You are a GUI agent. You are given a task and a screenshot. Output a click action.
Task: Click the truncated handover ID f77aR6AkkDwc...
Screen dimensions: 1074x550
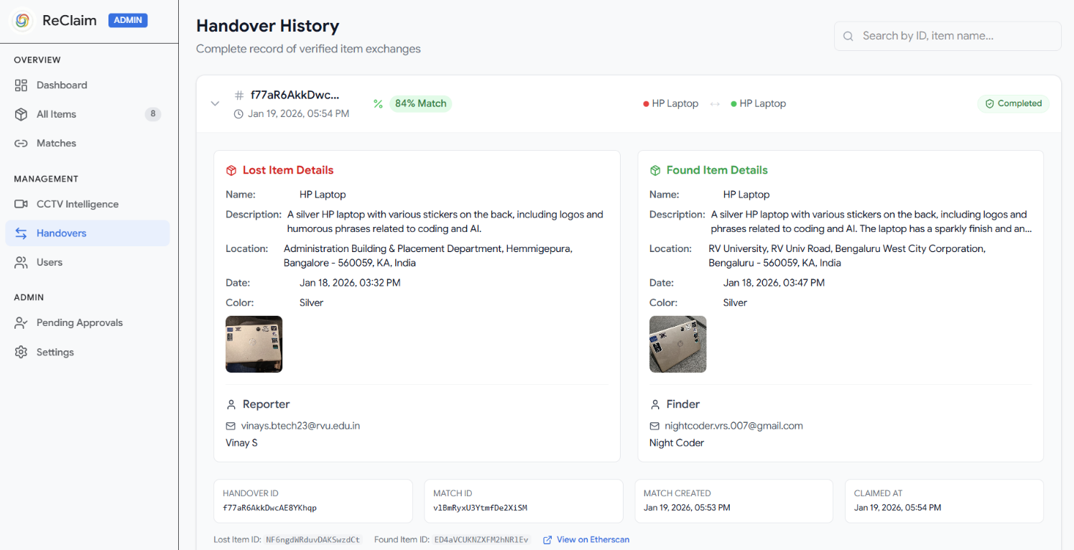tap(295, 95)
